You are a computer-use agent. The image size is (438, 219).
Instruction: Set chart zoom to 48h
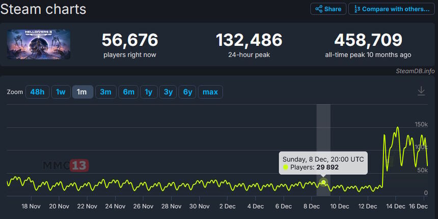(x=37, y=92)
